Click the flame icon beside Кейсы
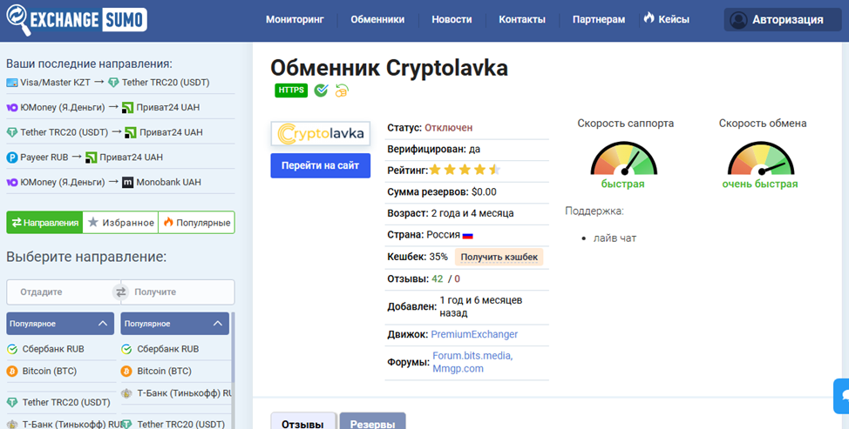This screenshot has height=429, width=849. (x=649, y=17)
